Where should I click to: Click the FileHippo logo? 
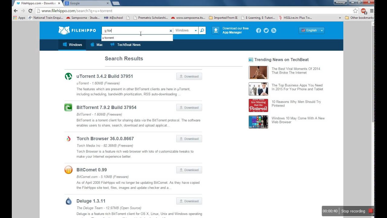pyautogui.click(x=77, y=30)
